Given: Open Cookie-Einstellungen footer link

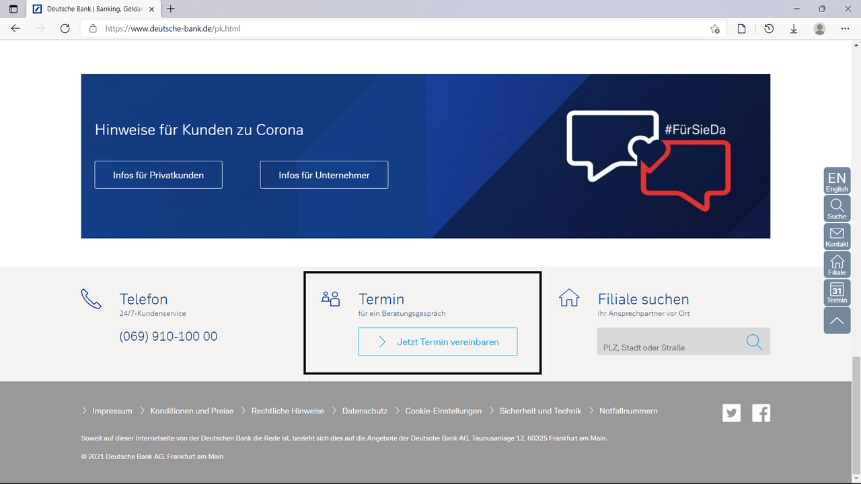Looking at the screenshot, I should [443, 411].
